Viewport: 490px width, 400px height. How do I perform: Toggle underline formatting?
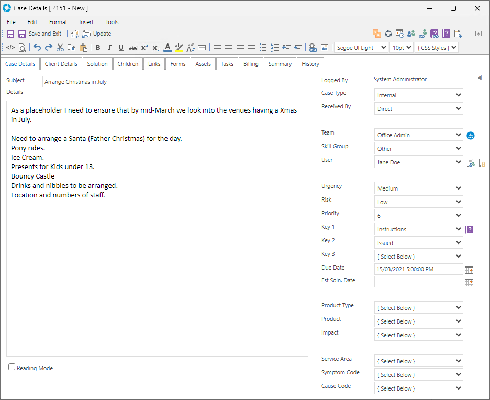tap(121, 48)
